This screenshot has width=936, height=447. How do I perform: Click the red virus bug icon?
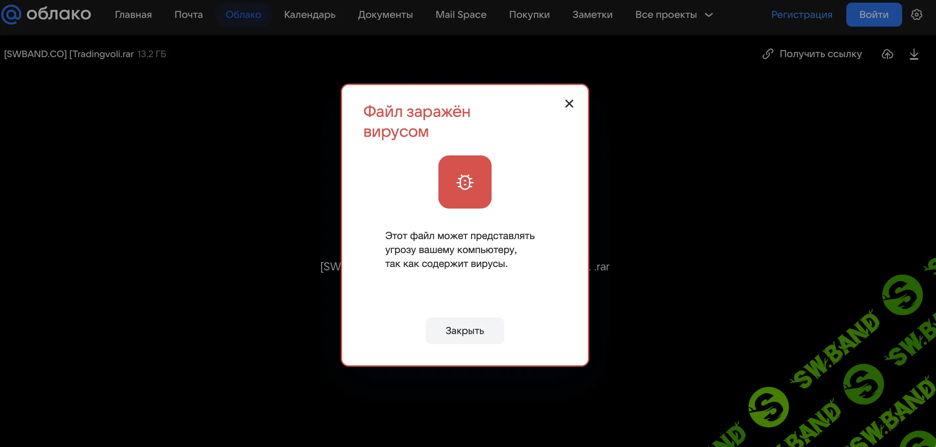point(465,182)
